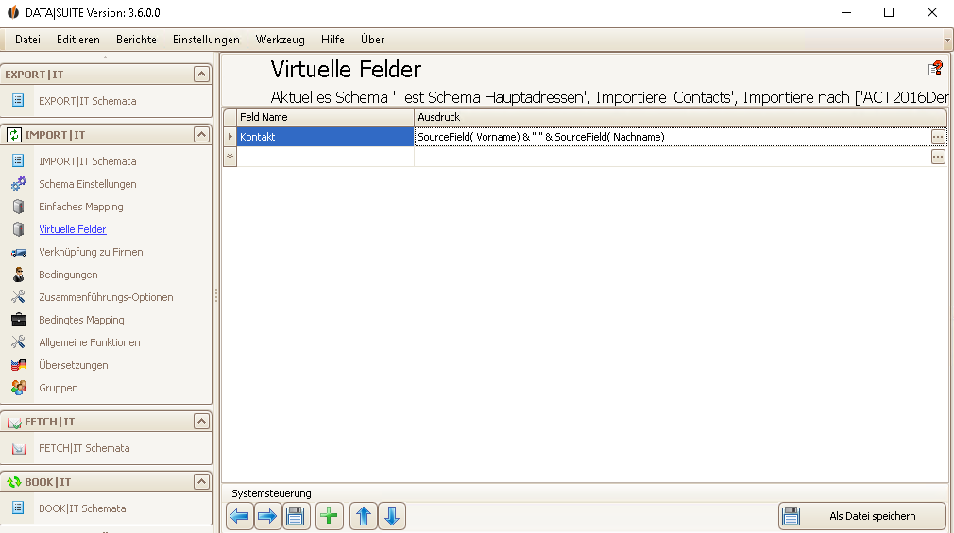
Task: Click the empty Feld Name cell
Action: click(x=326, y=157)
